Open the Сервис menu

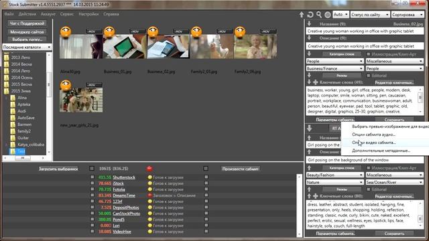67,14
